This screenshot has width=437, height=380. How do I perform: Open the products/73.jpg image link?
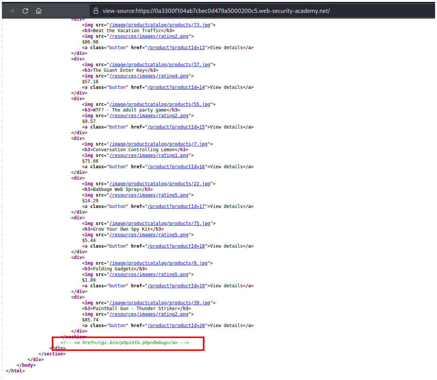click(x=160, y=25)
